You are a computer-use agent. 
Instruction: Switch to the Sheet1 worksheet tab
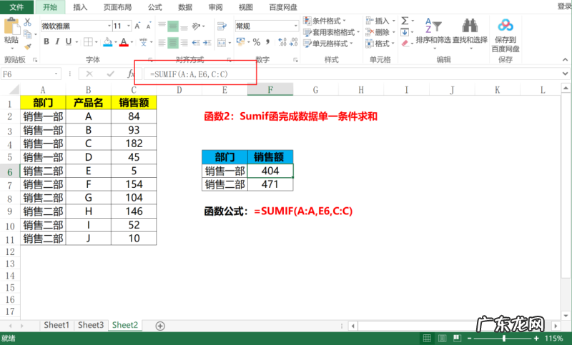tap(56, 325)
